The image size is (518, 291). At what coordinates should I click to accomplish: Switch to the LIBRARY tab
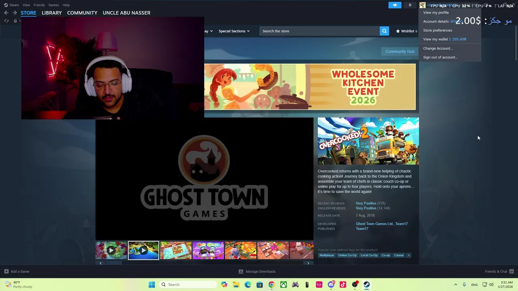pyautogui.click(x=52, y=13)
